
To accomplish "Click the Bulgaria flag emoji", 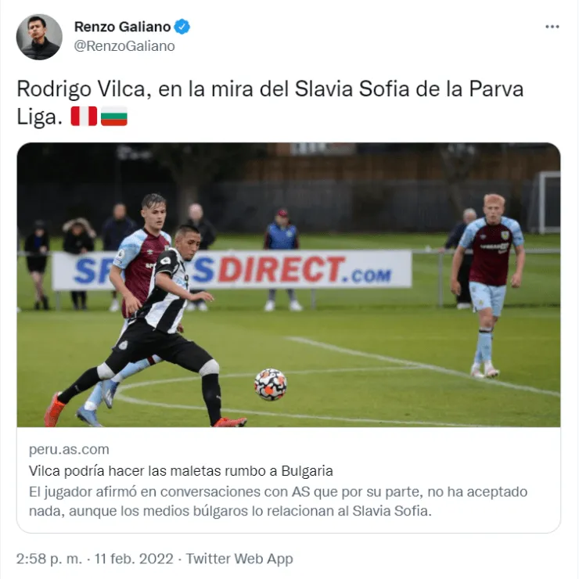I will click(x=113, y=117).
